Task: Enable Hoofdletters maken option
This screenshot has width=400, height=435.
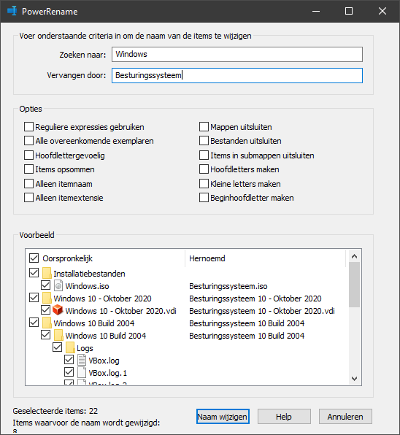Action: coord(204,169)
